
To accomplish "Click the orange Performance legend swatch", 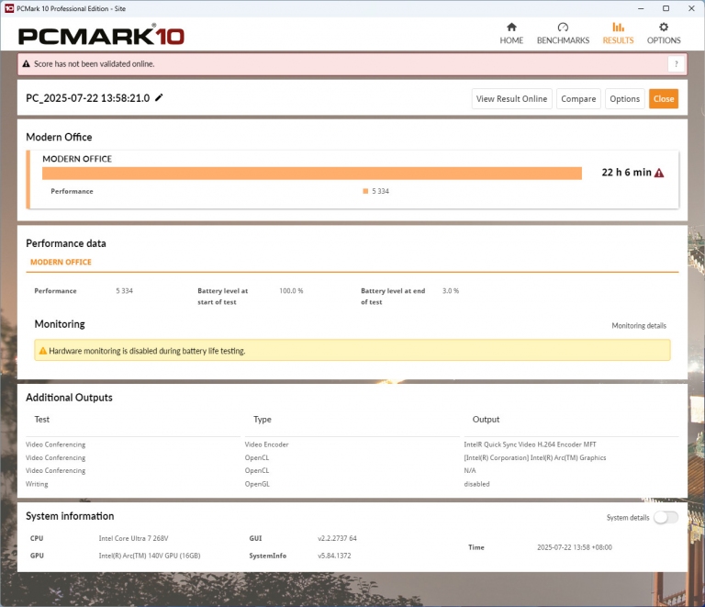I will (x=365, y=191).
